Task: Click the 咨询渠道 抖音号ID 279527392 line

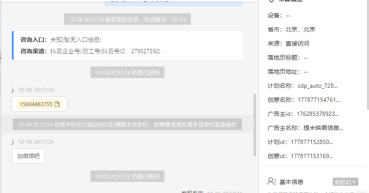Action: click(90, 51)
